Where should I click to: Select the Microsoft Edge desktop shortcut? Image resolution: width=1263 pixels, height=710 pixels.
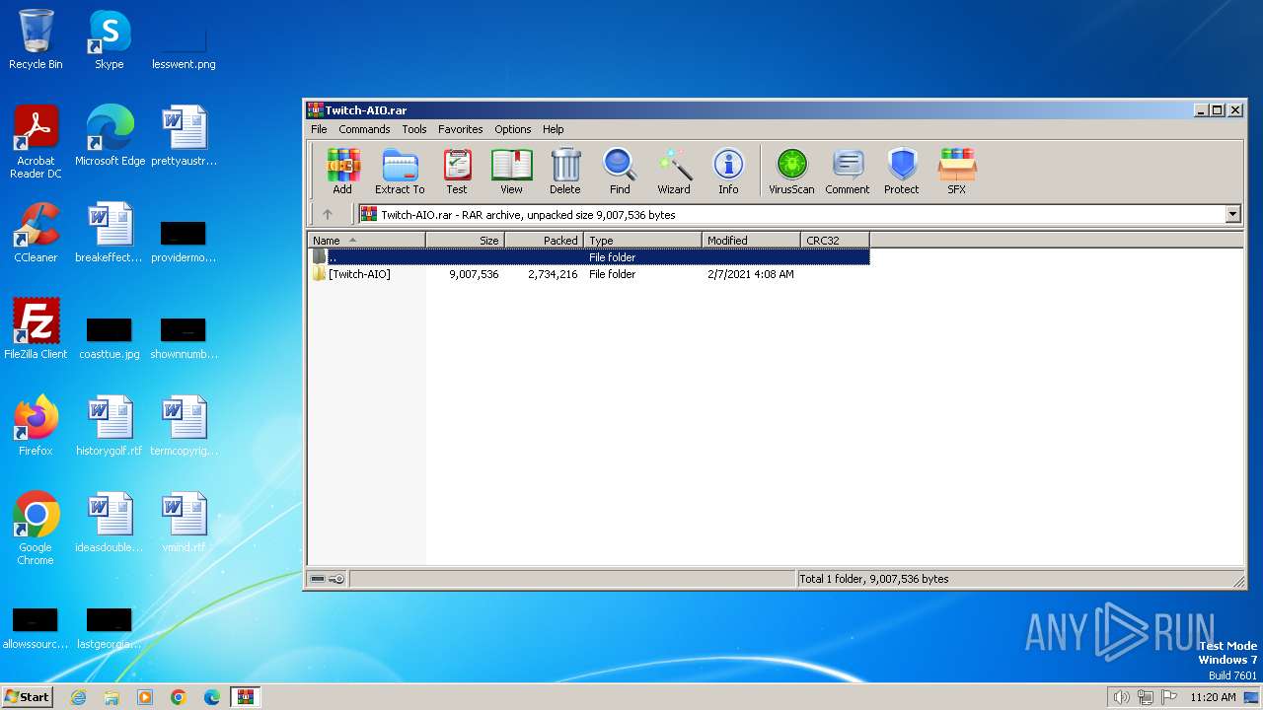tap(110, 136)
